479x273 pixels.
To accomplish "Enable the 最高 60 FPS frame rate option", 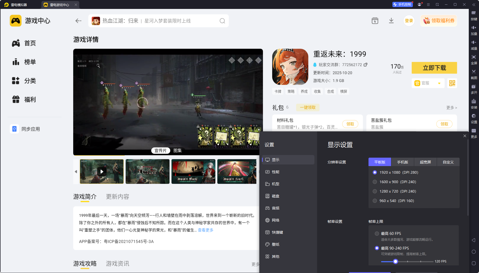I will 377,233.
